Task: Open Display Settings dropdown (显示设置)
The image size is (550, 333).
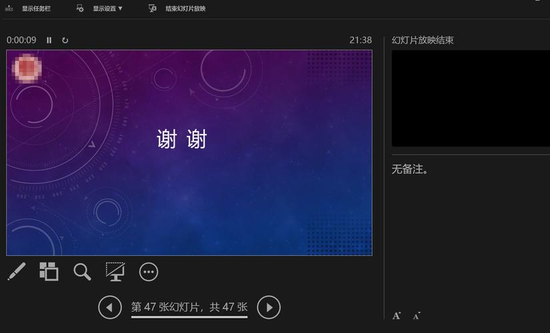Action: tap(108, 9)
